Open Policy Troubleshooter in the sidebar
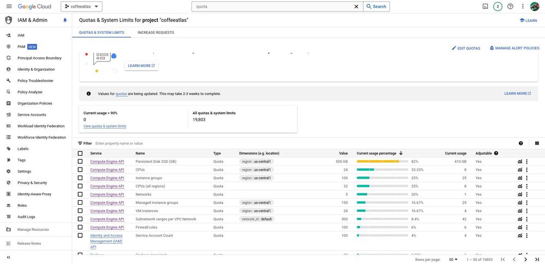Screen dimensions: 545x264 pos(36,81)
